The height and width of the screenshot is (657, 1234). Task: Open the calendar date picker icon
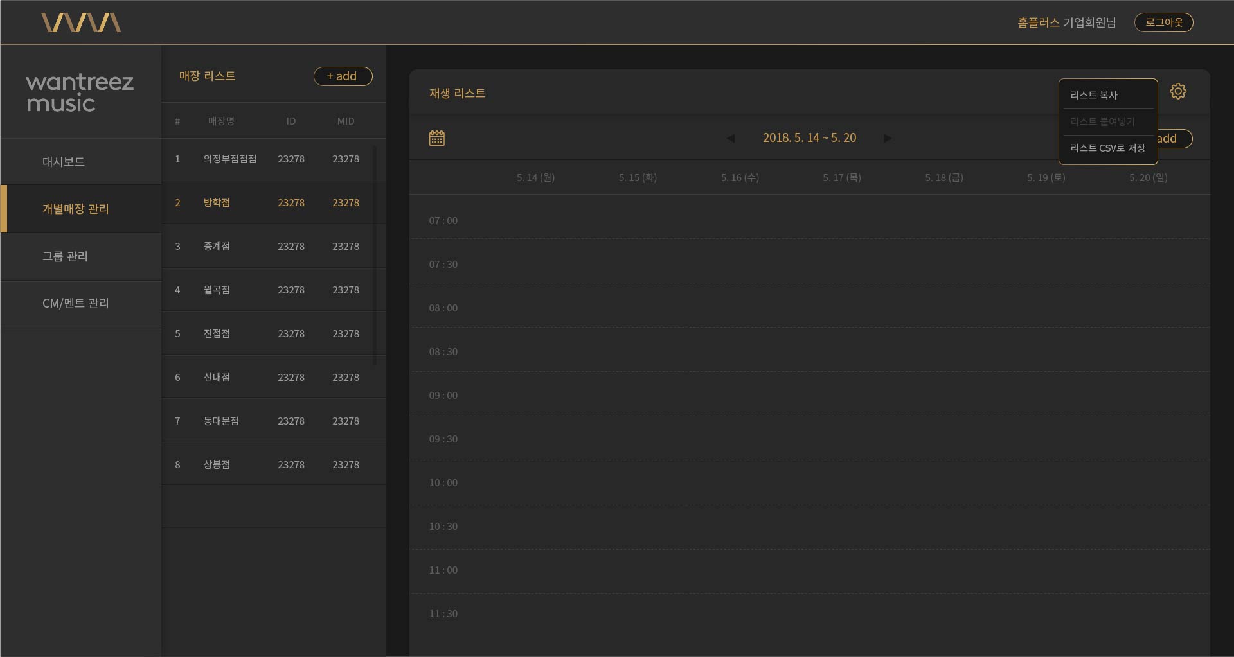point(436,138)
